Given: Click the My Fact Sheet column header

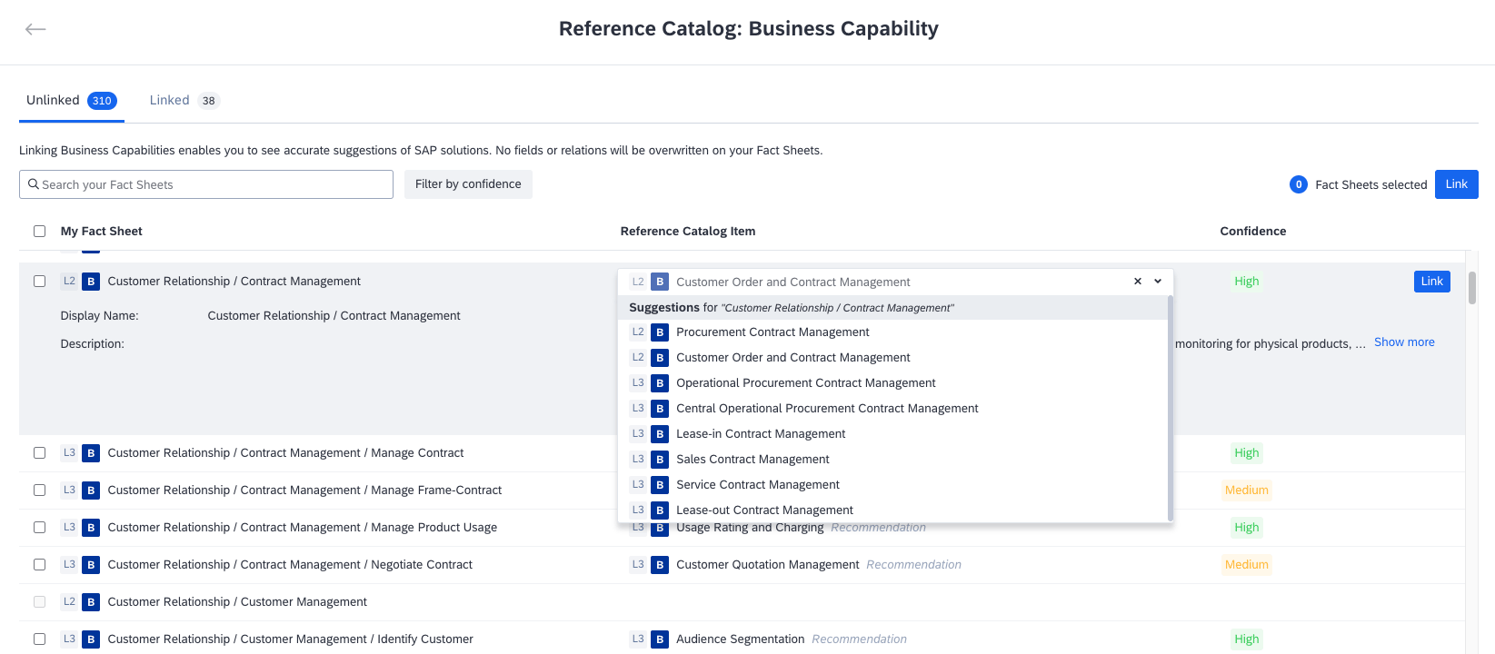Looking at the screenshot, I should coord(101,232).
